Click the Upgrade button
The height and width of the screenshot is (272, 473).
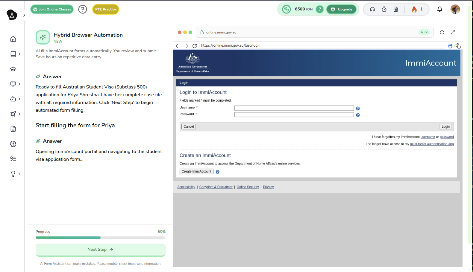click(x=341, y=9)
